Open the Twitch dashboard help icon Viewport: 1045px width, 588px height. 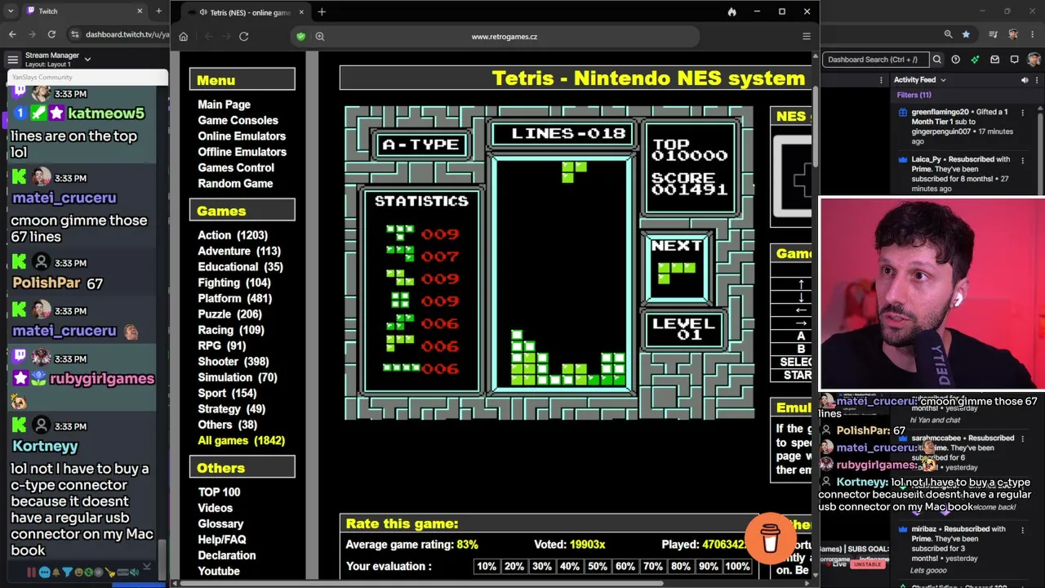click(x=955, y=59)
